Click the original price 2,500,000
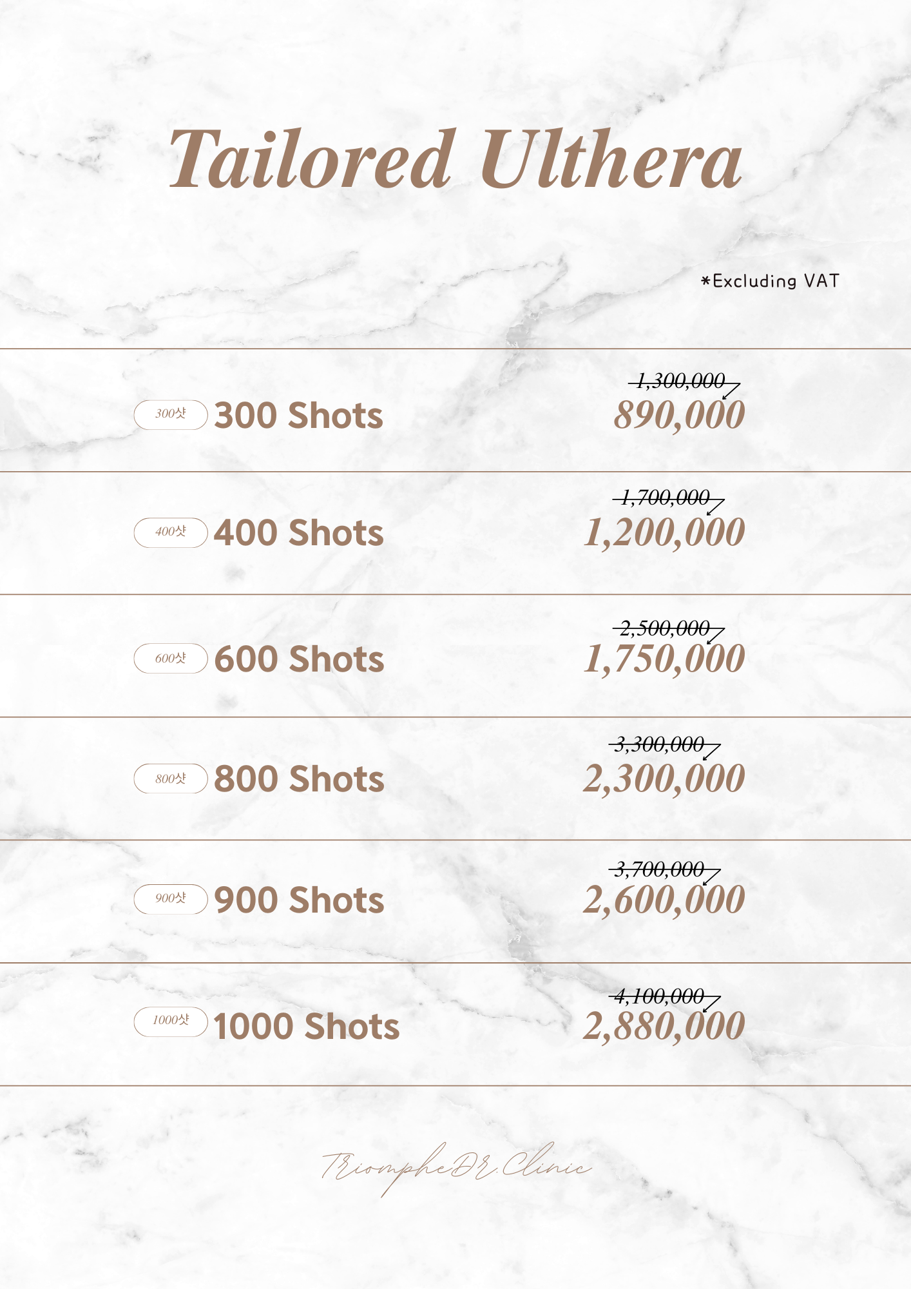911x1289 pixels. (x=664, y=628)
